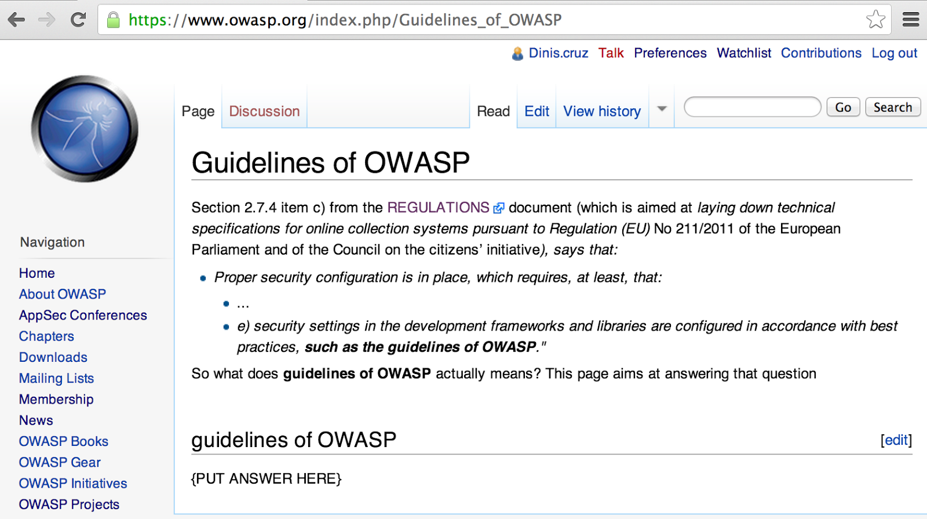
Task: Click the browser forward arrow
Action: point(46,20)
